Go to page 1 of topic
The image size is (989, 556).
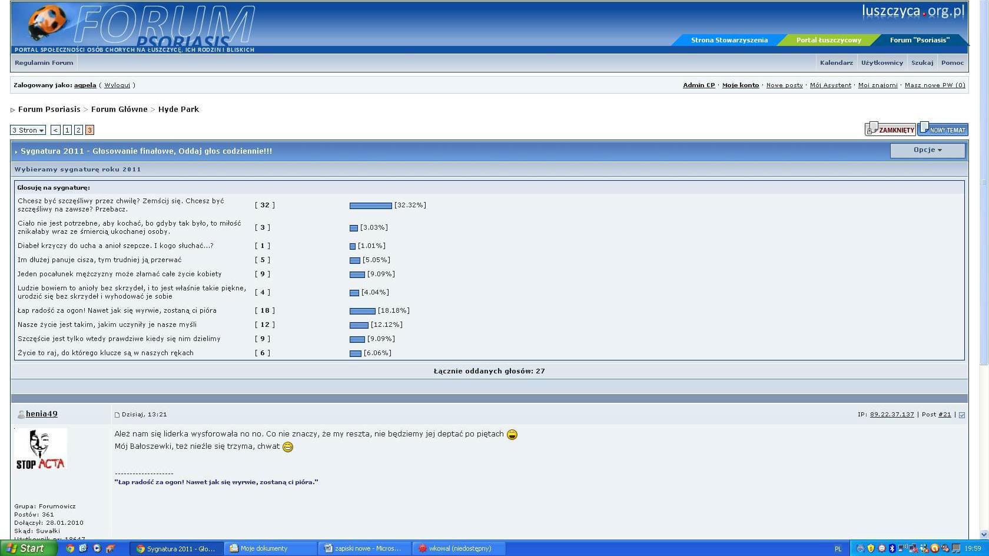[67, 130]
